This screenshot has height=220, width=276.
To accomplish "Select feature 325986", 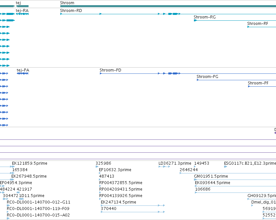I will pyautogui.click(x=103, y=163).
